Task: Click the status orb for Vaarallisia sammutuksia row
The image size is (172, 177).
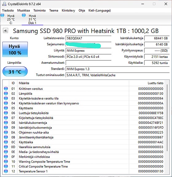Action: point(6,147)
